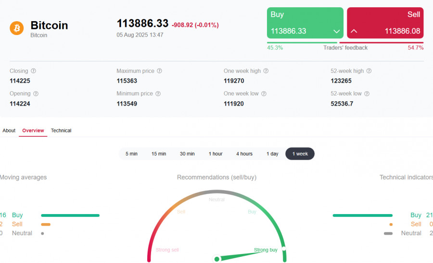This screenshot has height=263, width=433.
Task: Click the Recommendations (sell/buy) heading
Action: (217, 178)
